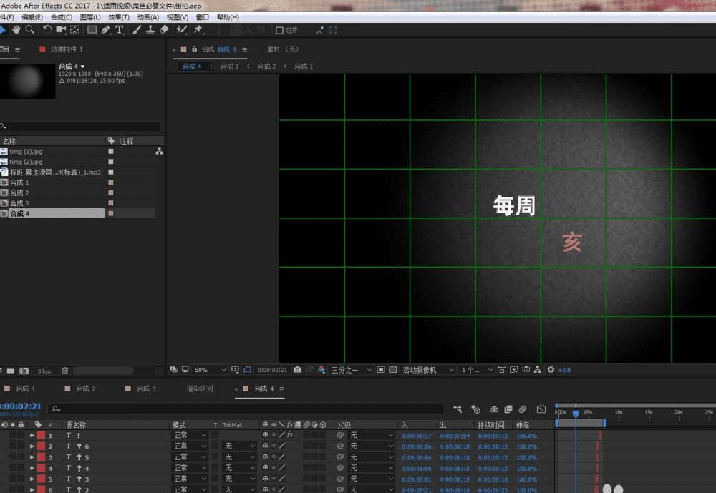The height and width of the screenshot is (493, 716).
Task: Click the red label color of layer 2
Action: click(x=41, y=446)
